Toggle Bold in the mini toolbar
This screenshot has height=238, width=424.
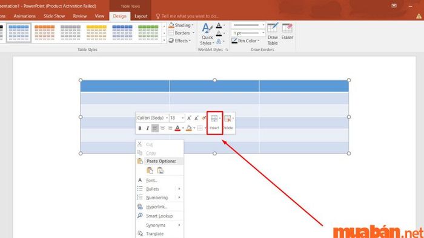[140, 128]
